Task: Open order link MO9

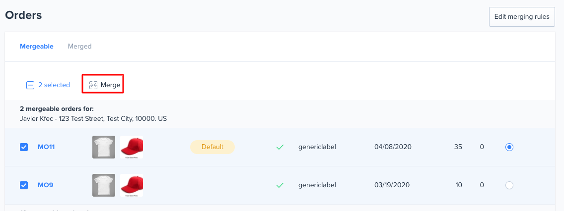Action: point(46,185)
